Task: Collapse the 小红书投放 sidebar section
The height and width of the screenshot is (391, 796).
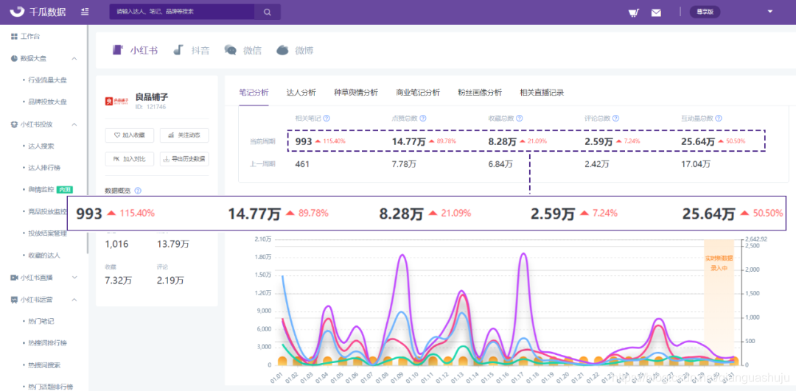Action: pos(74,124)
